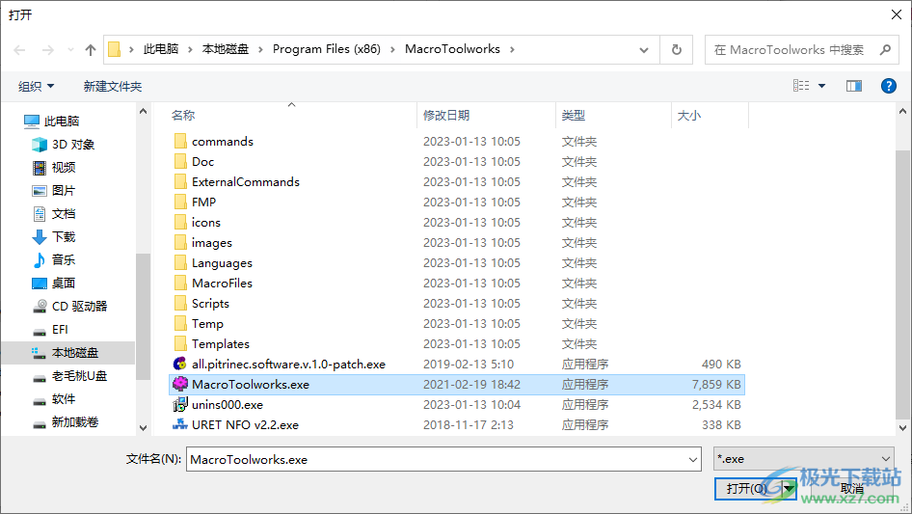Image resolution: width=912 pixels, height=514 pixels.
Task: Select the icons folder
Action: (x=206, y=223)
